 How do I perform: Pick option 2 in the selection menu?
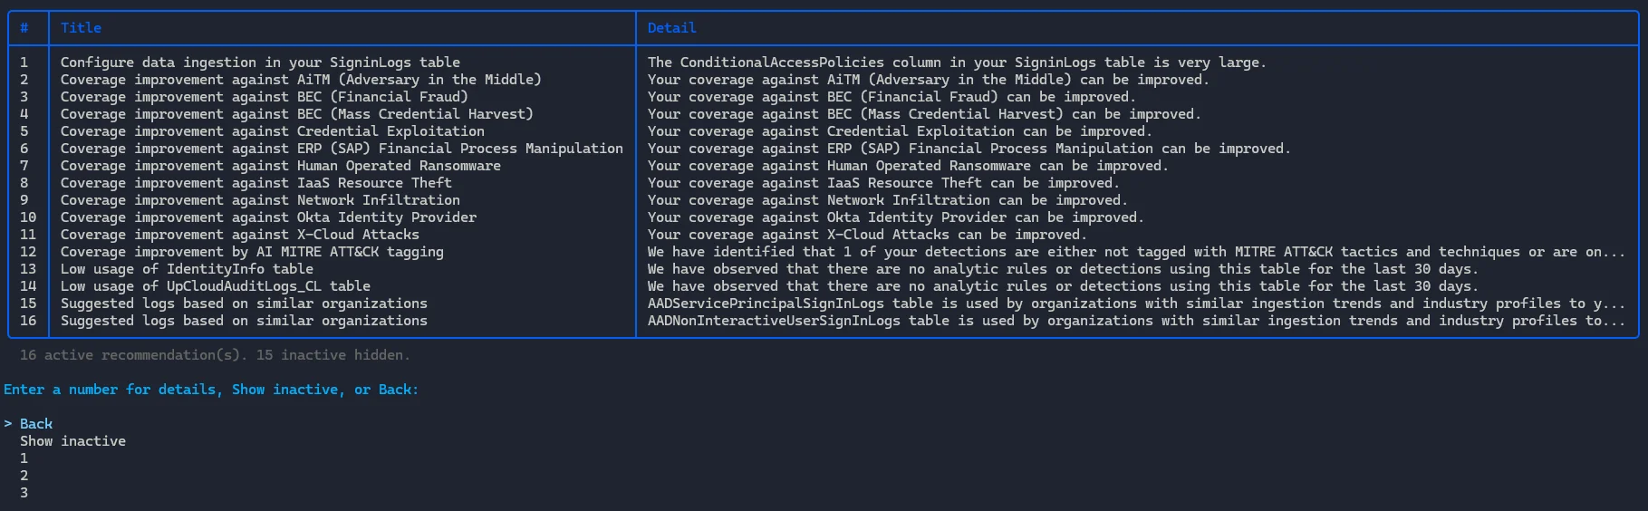pos(24,476)
